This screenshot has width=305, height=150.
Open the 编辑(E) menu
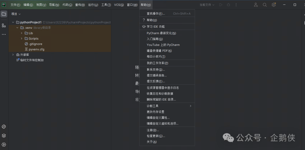pyautogui.click(x=28, y=5)
